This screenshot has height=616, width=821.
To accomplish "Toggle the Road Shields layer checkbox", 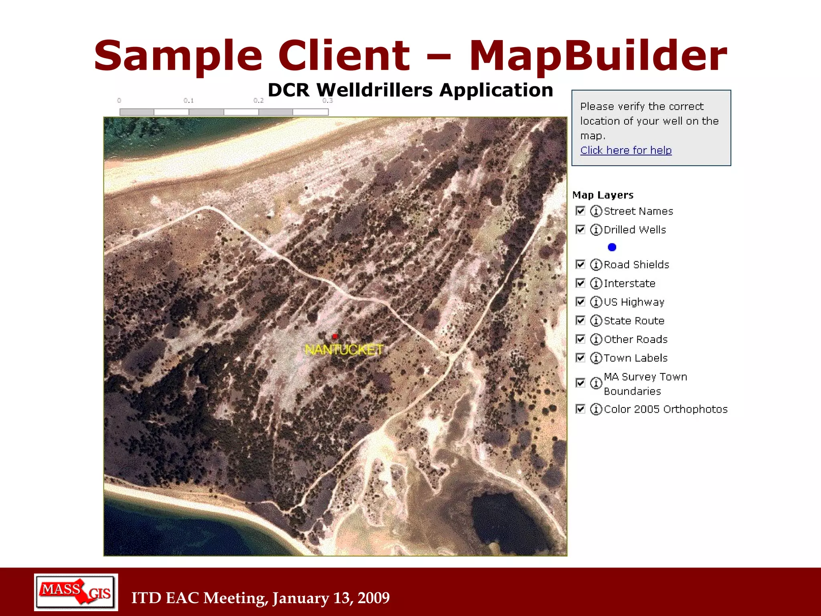I will tap(580, 265).
